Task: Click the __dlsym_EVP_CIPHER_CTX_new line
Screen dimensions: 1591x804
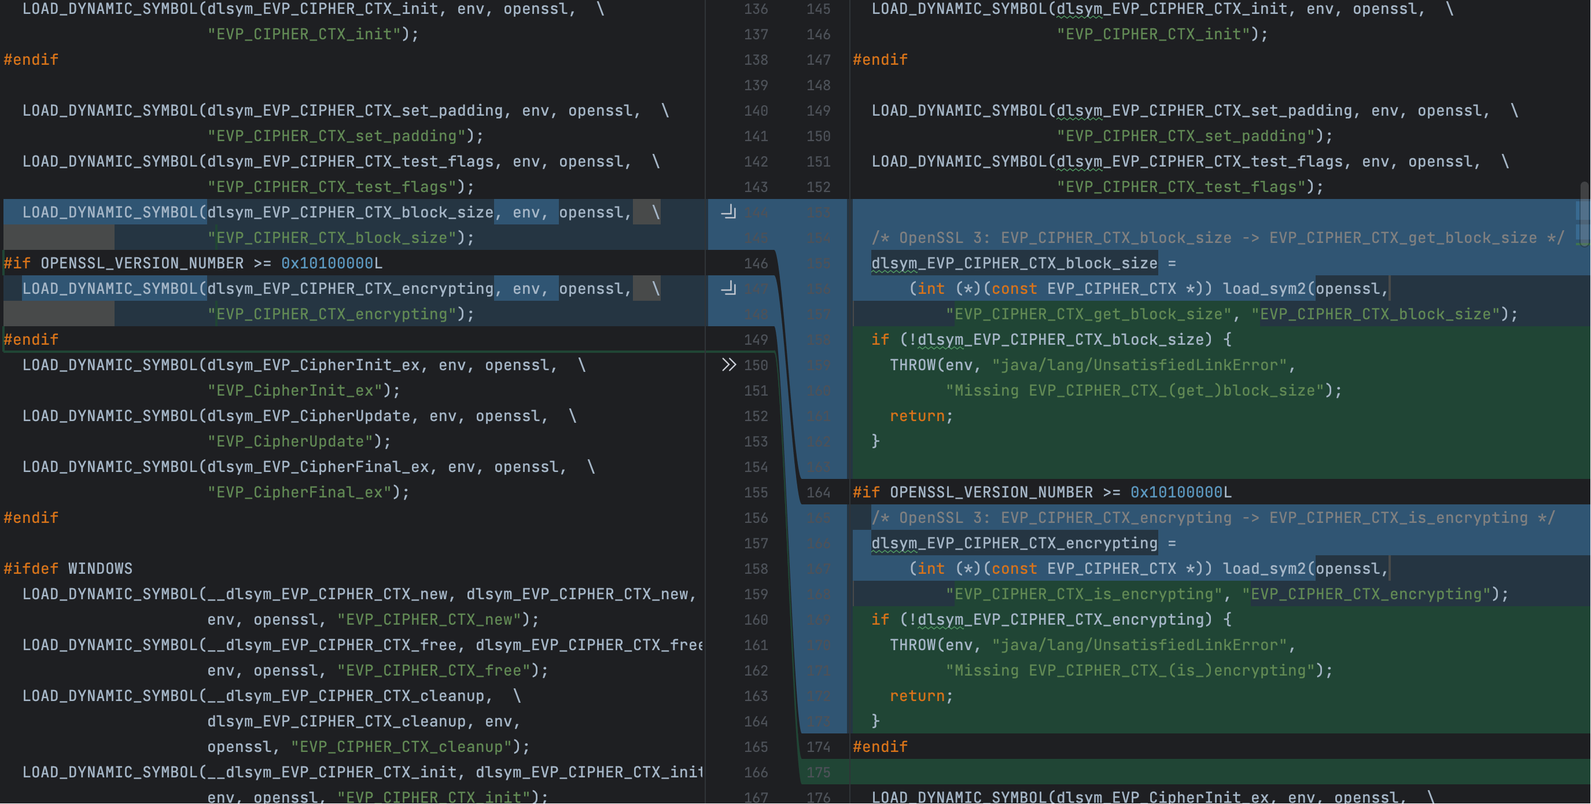Action: [x=359, y=594]
